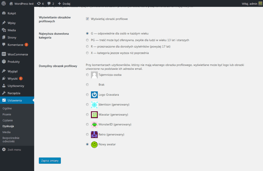This screenshot has width=263, height=171.
Task: Click the Gravatar logo image
Action: (94, 95)
